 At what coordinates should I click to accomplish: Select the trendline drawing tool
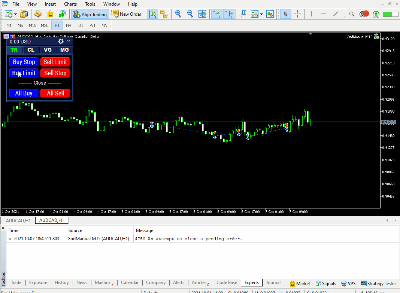(x=336, y=14)
